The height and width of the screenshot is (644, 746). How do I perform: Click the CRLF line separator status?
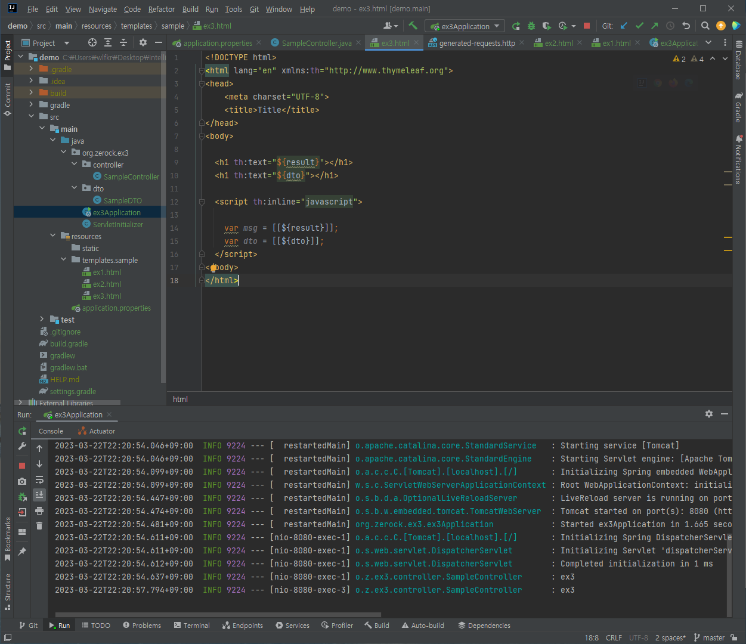point(614,637)
